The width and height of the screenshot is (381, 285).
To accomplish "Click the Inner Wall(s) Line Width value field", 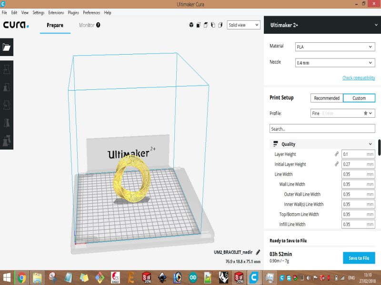I will tap(358, 204).
